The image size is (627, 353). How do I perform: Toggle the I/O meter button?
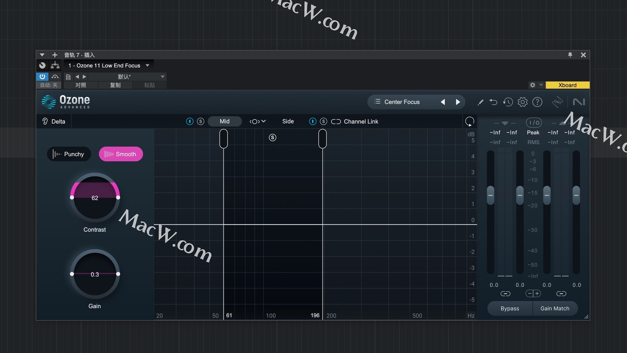tap(534, 123)
